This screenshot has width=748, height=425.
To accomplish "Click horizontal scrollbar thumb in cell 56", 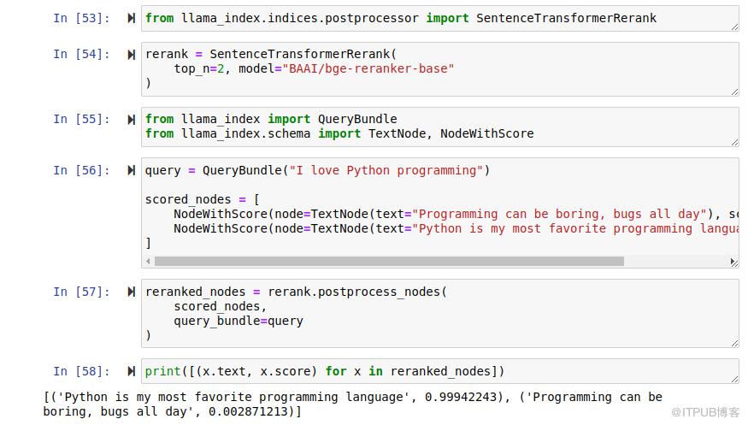I will [x=389, y=262].
